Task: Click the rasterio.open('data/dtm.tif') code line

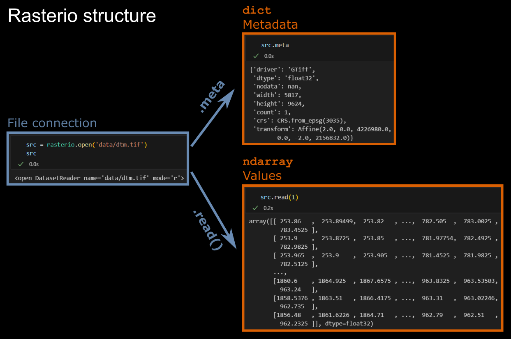Action: click(86, 145)
